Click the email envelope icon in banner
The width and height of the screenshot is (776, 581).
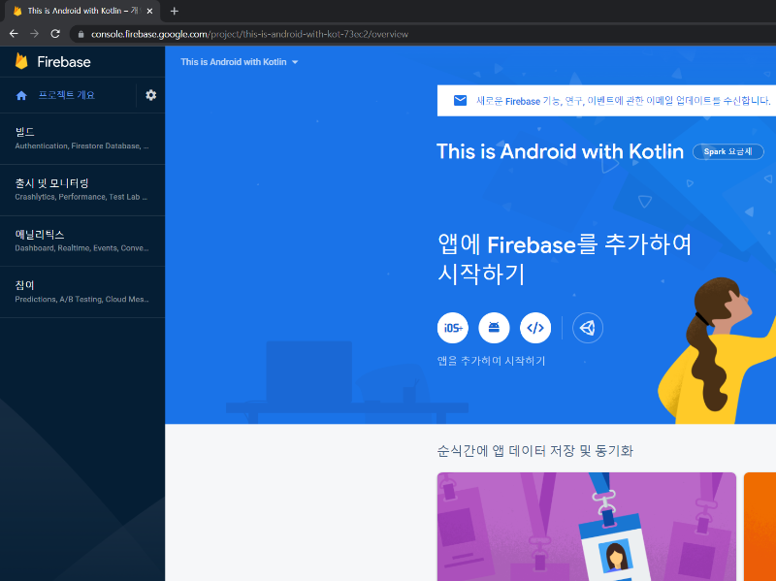point(460,101)
